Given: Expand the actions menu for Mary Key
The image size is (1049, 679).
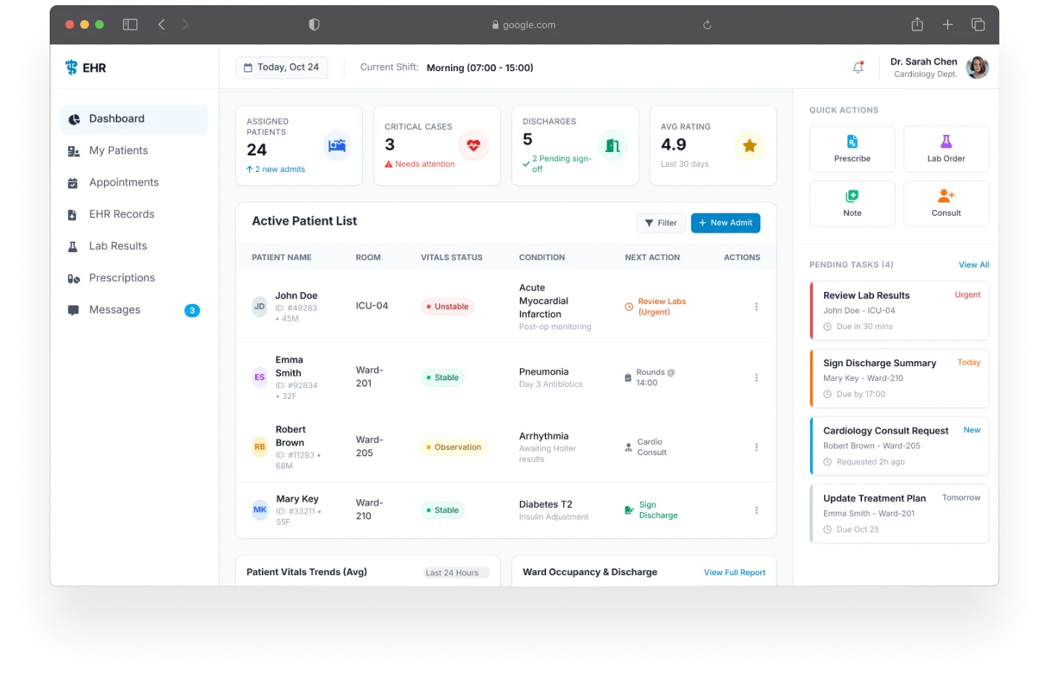Looking at the screenshot, I should pyautogui.click(x=757, y=509).
